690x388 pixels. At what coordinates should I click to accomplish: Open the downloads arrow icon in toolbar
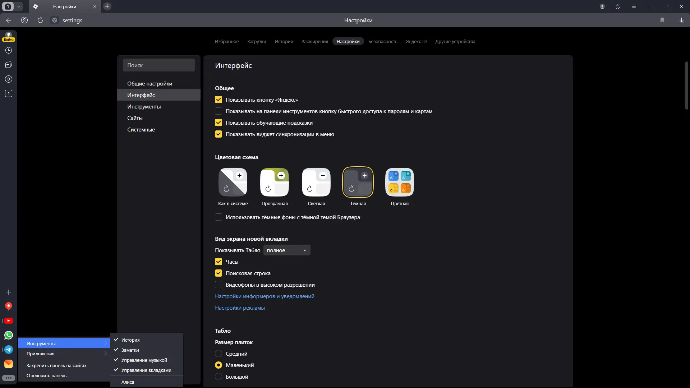681,20
